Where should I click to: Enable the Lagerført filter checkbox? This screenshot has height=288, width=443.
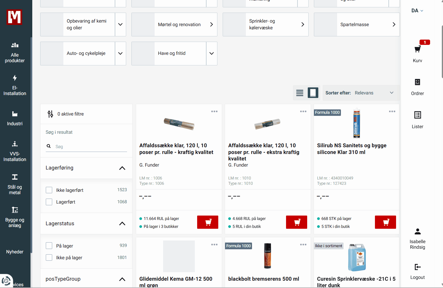pos(49,202)
